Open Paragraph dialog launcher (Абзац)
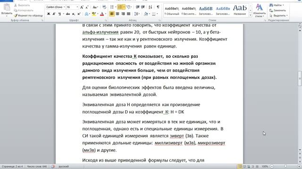This screenshot has height=169, width=302. [x=159, y=20]
